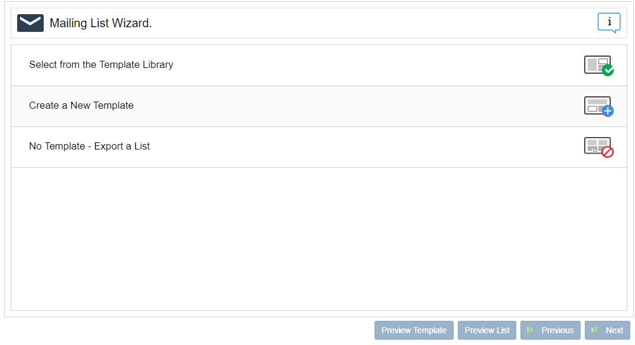Click the template library checkmark icon
The height and width of the screenshot is (345, 635).
[598, 66]
